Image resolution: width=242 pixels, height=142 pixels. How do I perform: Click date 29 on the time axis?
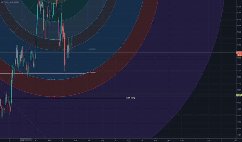pyautogui.click(x=89, y=140)
